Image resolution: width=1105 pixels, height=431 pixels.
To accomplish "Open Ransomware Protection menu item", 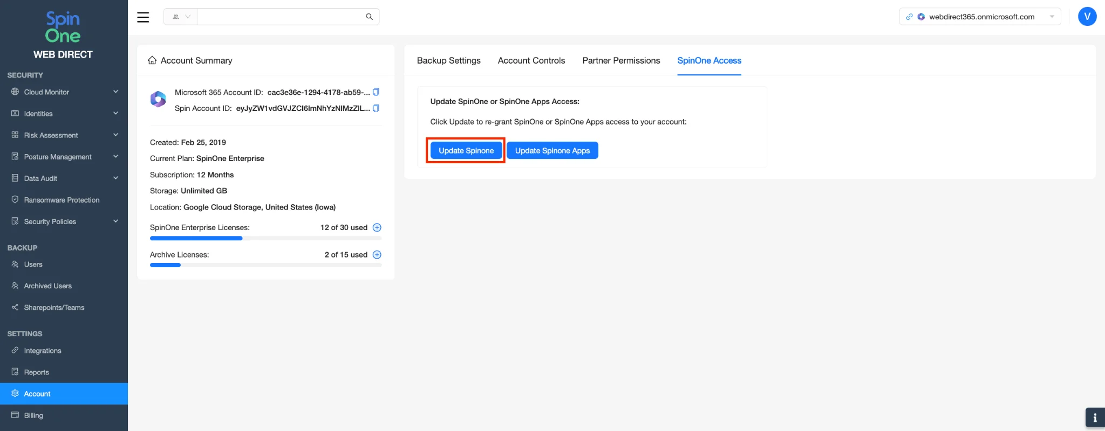I will pyautogui.click(x=64, y=200).
